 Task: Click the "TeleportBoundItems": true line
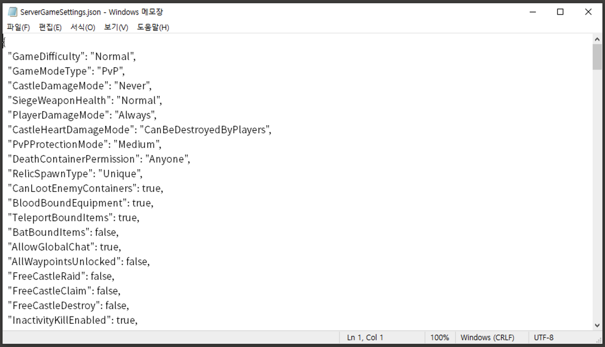coord(74,218)
